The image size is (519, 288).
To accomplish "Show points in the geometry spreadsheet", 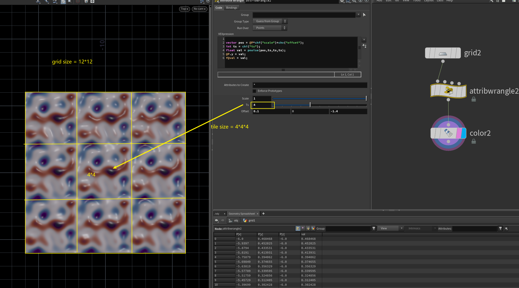I will pyautogui.click(x=298, y=228).
